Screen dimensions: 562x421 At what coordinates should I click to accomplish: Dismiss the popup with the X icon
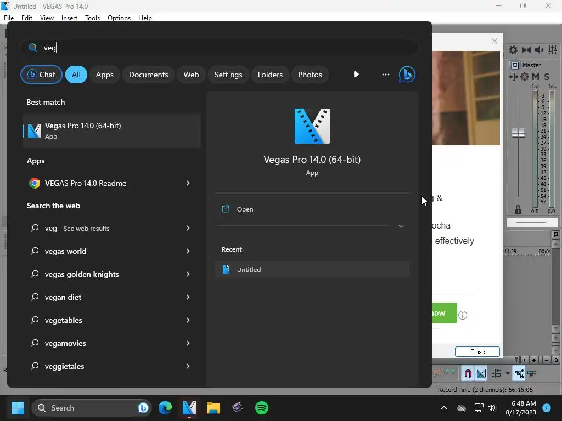click(x=494, y=41)
